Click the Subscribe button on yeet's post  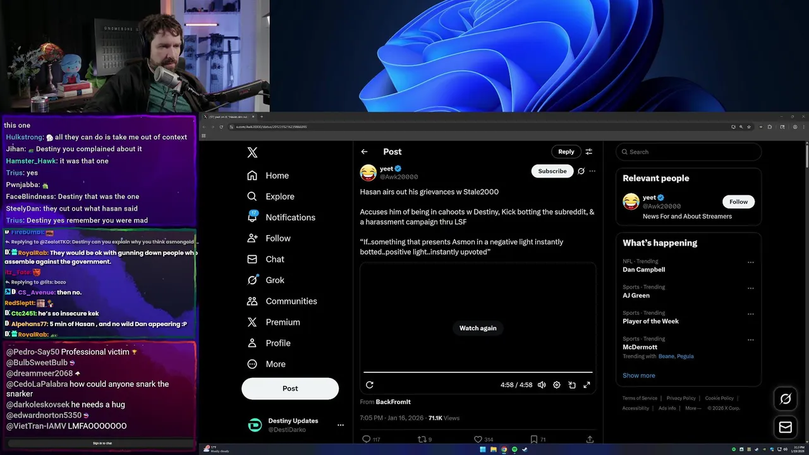click(x=552, y=171)
